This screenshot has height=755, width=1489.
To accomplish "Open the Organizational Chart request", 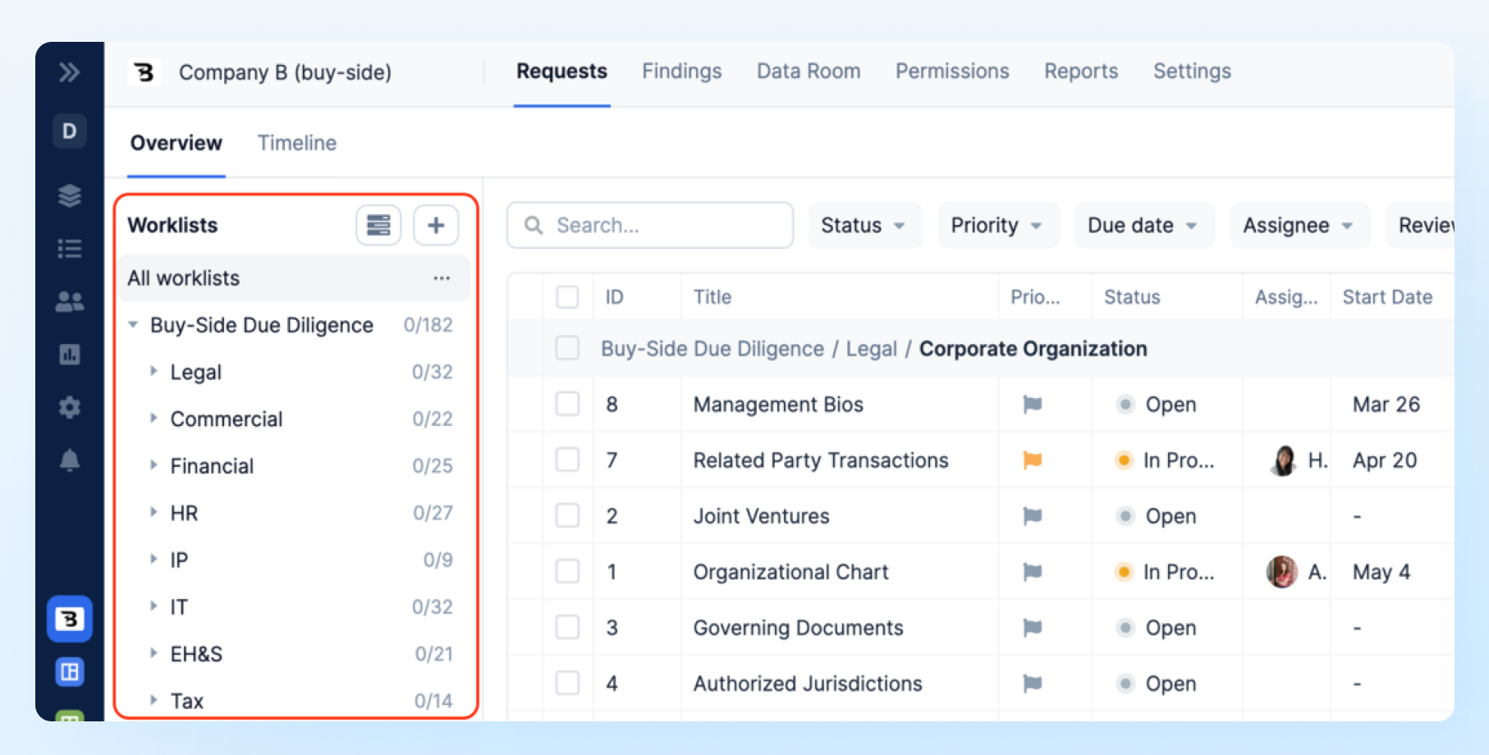I will [790, 572].
